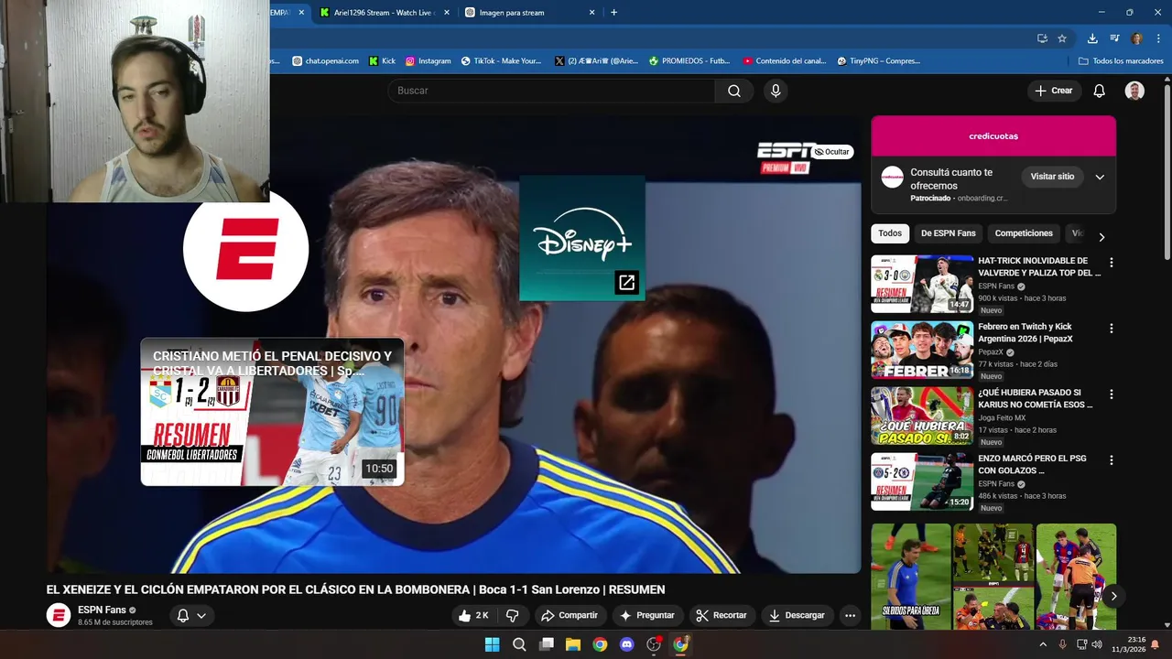Open the account avatar menu on YouTube
The width and height of the screenshot is (1172, 659).
pyautogui.click(x=1134, y=91)
